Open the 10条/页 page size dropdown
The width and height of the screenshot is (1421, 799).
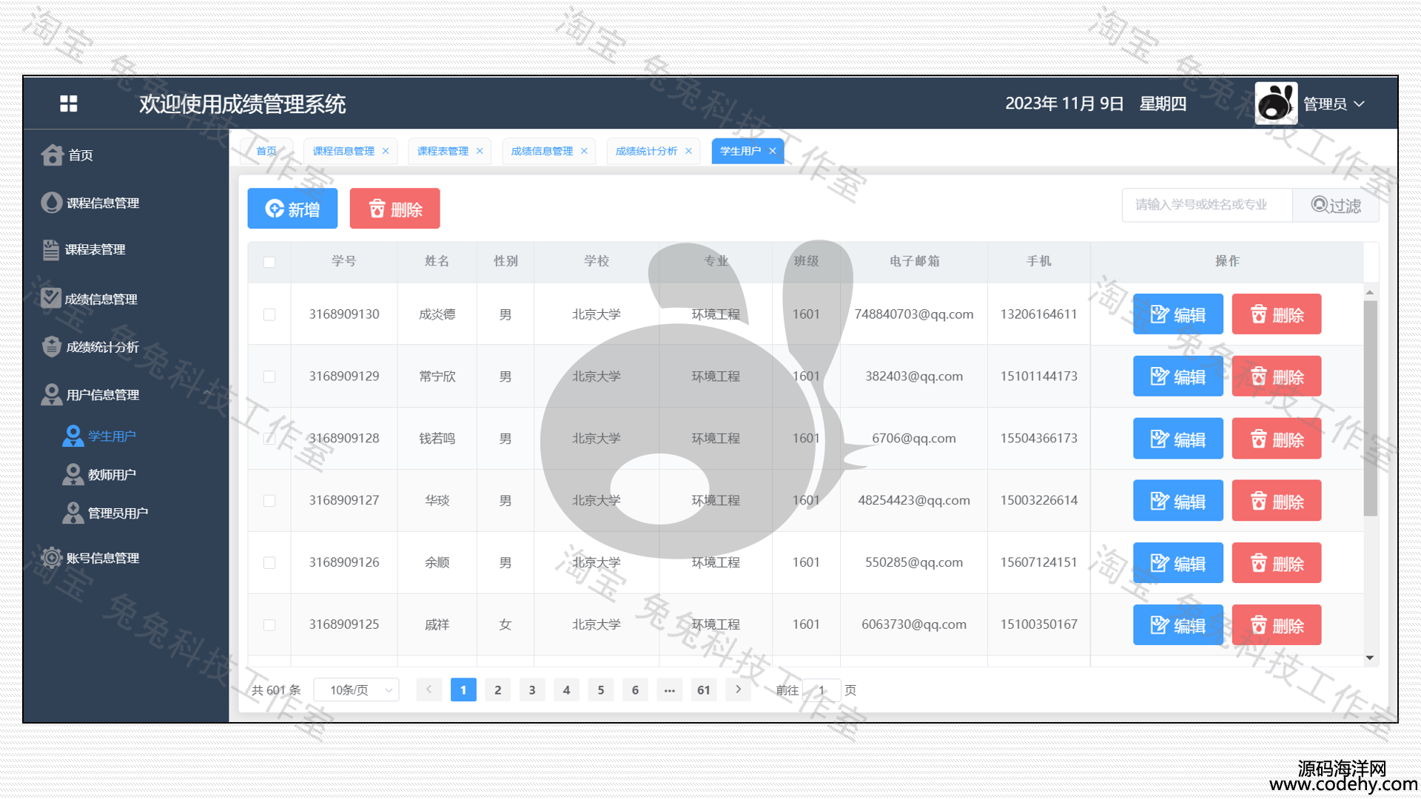tap(356, 690)
